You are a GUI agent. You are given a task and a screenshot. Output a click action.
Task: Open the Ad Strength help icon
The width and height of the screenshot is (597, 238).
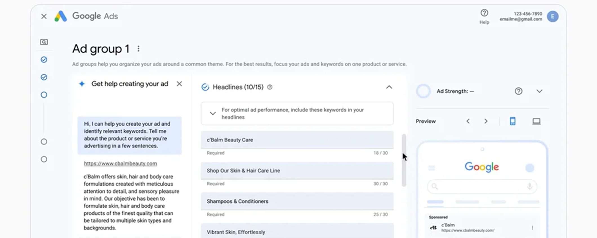(x=518, y=91)
